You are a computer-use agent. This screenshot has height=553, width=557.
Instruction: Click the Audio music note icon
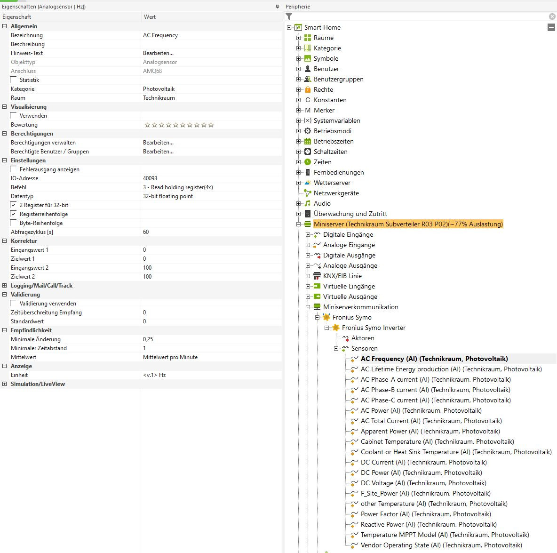pyautogui.click(x=308, y=203)
